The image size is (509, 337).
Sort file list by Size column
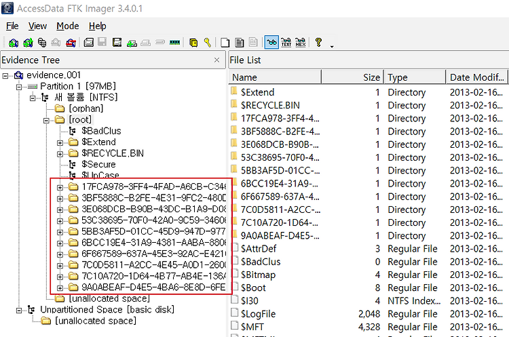[352, 77]
